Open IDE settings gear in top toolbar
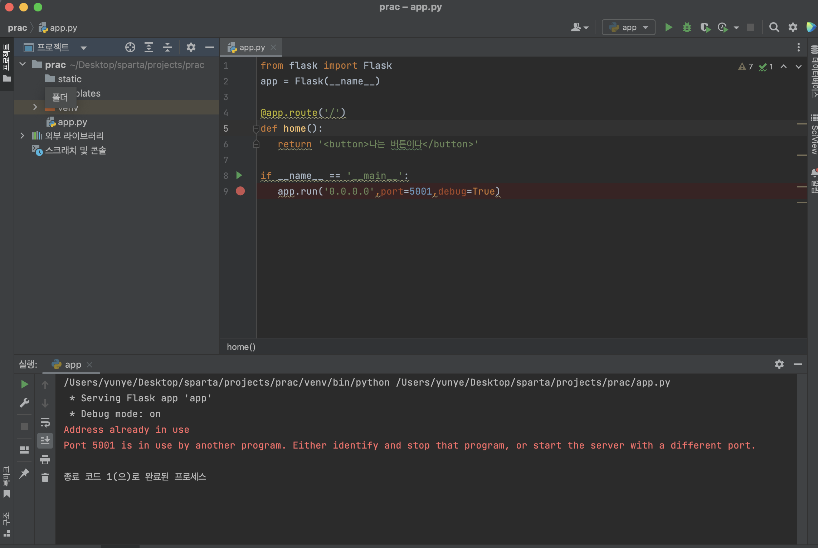The height and width of the screenshot is (548, 818). [793, 27]
